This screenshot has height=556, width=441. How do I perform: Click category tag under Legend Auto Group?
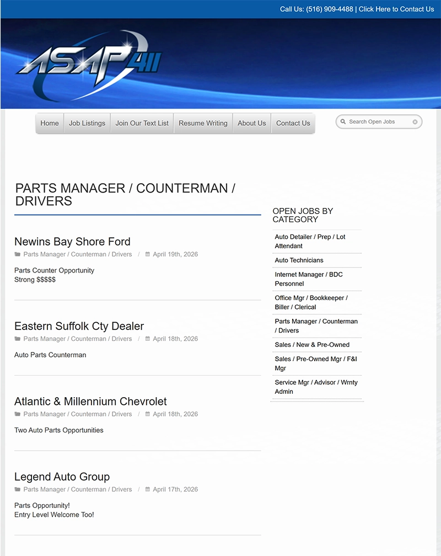[78, 489]
